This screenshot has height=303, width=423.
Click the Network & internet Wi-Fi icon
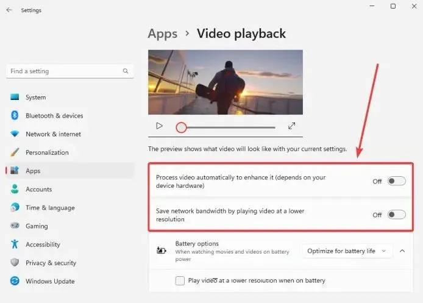tap(15, 134)
